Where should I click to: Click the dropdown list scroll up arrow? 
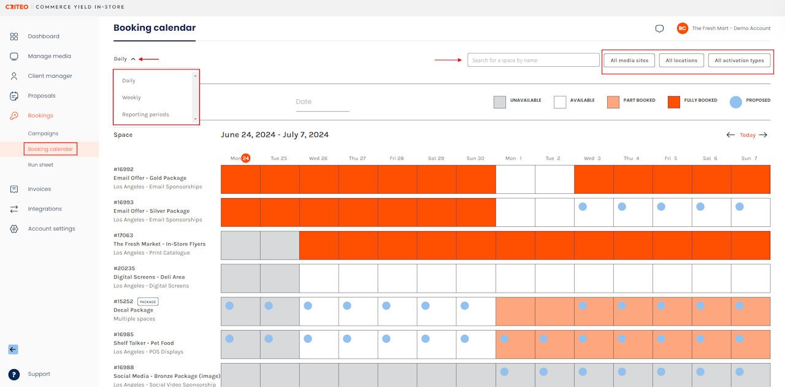coord(196,75)
